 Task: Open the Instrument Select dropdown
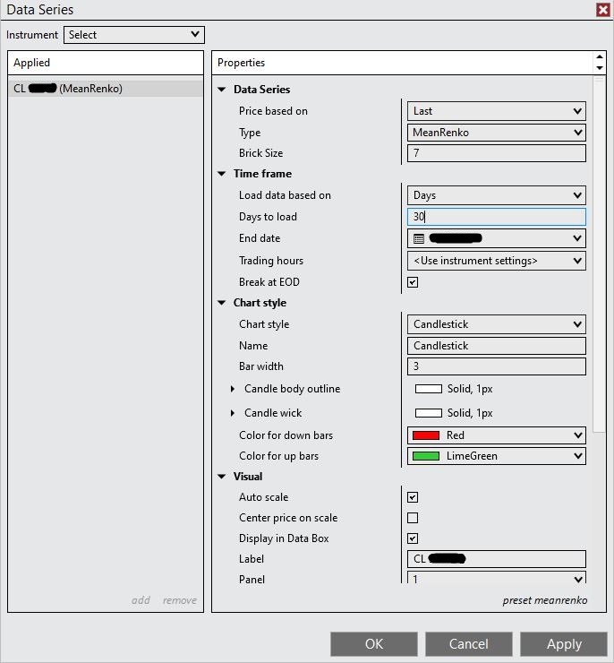134,35
